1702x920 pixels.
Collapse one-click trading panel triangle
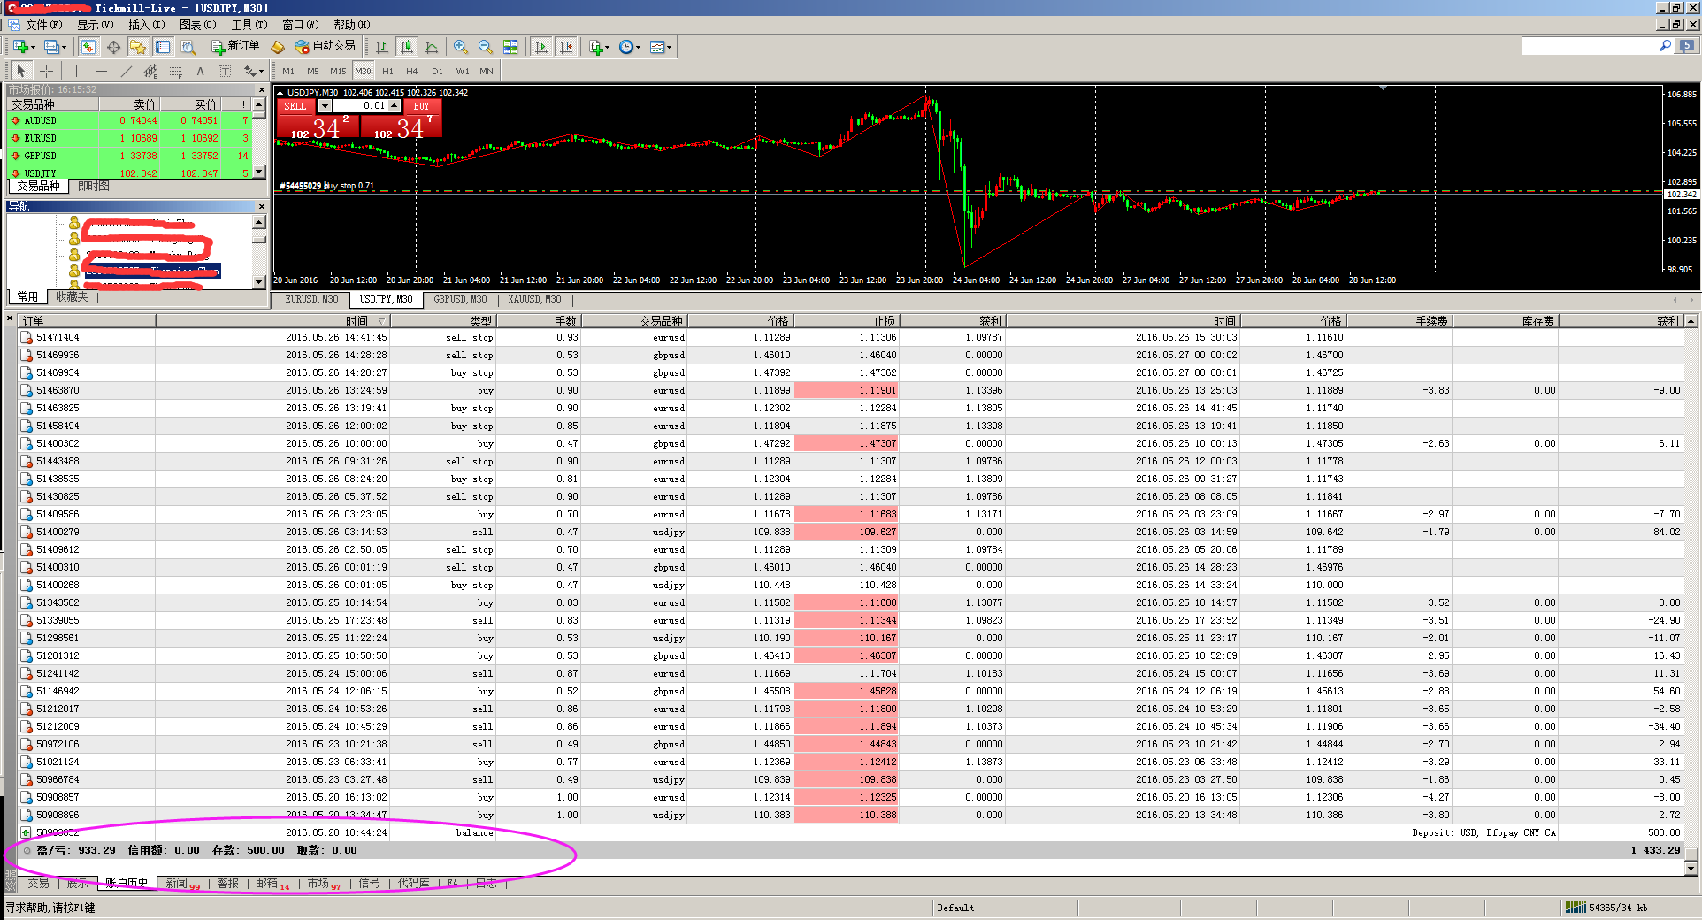click(280, 92)
